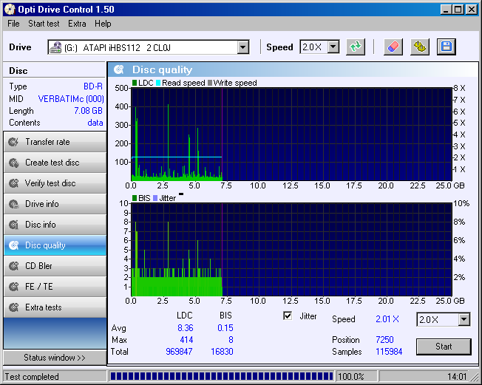This screenshot has width=482, height=385.
Task: Click the BIS total value 16830
Action: click(x=222, y=352)
